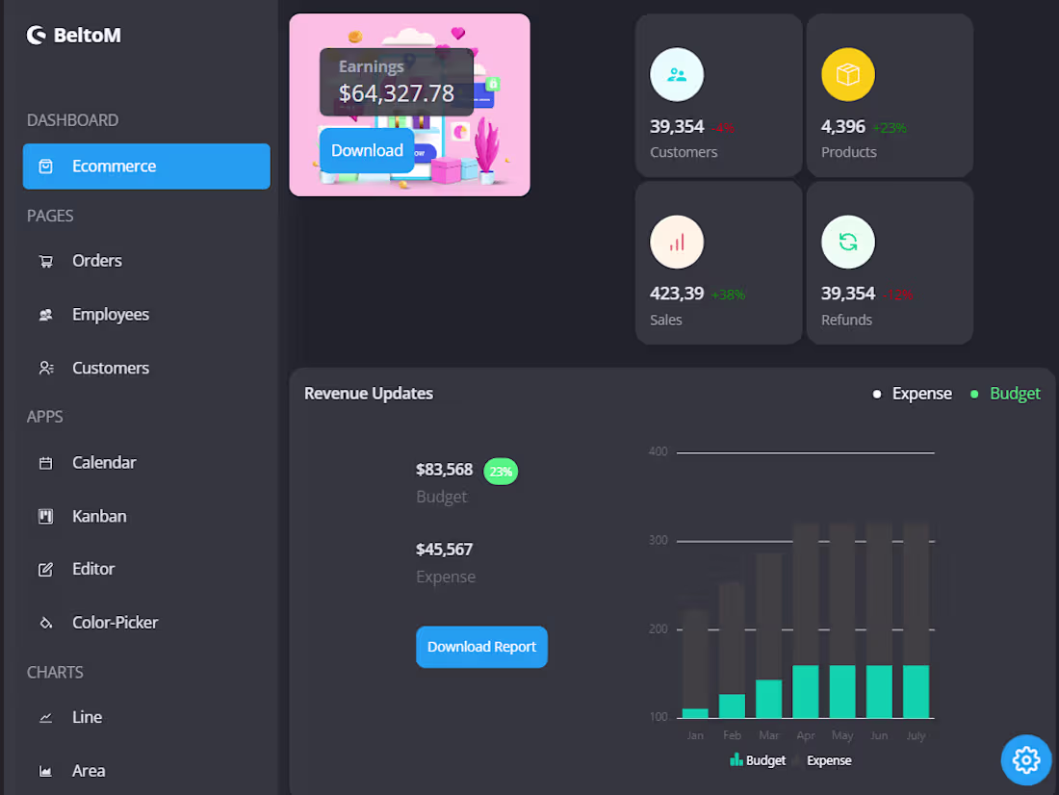
Task: Click Download on the Earnings card
Action: point(367,150)
